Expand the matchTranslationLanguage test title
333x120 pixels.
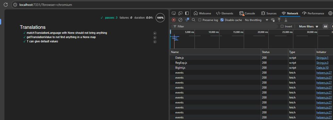67,33
